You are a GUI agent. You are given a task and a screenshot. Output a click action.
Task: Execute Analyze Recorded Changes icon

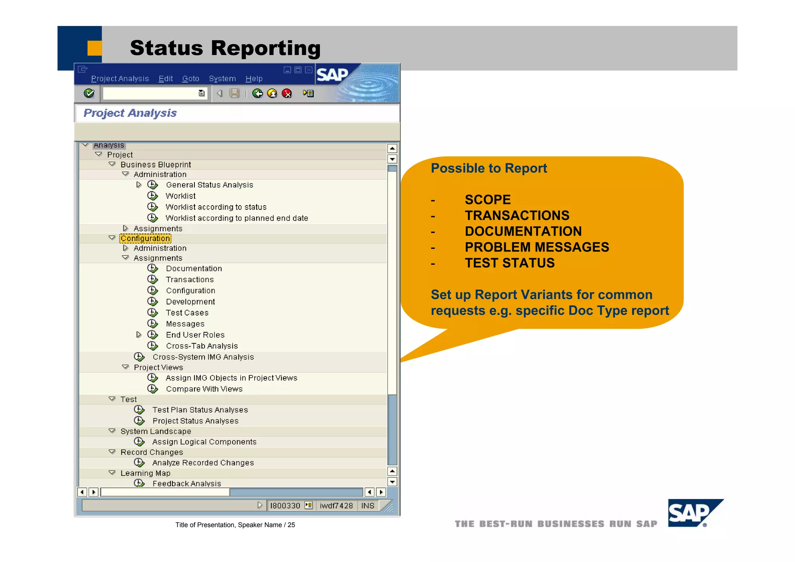[x=139, y=463]
